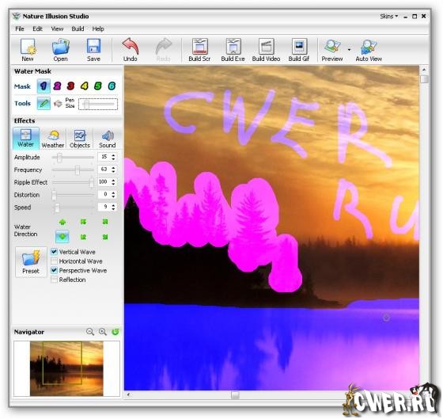Select water mask number 1
The height and width of the screenshot is (419, 443).
(44, 86)
